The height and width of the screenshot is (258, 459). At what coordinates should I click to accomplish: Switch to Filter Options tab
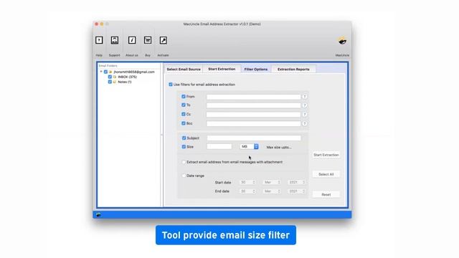pyautogui.click(x=256, y=70)
